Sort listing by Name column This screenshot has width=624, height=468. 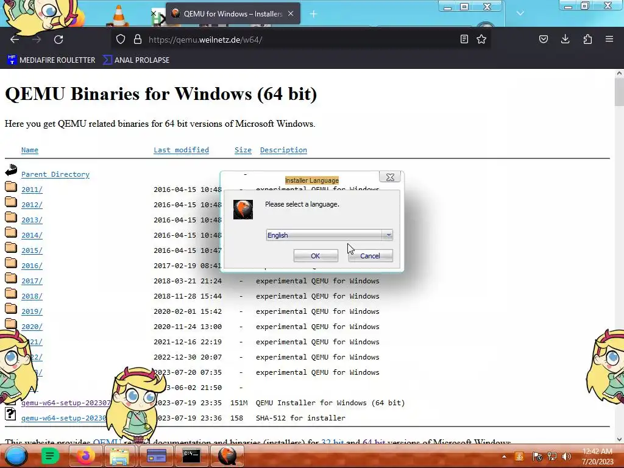pyautogui.click(x=30, y=150)
